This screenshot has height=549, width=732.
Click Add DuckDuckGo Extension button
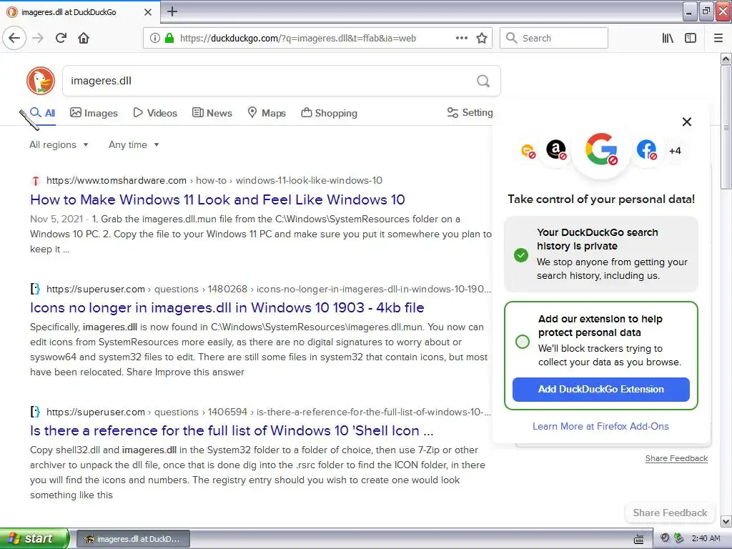tap(600, 390)
